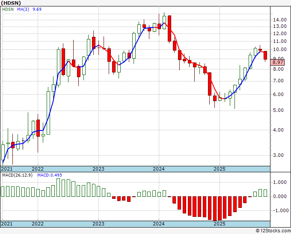Screen dimensions: 291x234
Task: Click 2023 on price chart time axis
Action: coord(98,169)
